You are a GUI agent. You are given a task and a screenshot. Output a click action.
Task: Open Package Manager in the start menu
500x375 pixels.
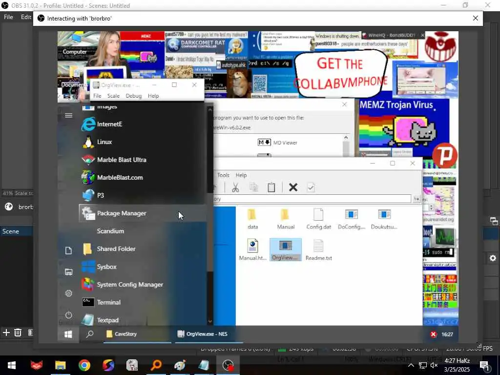coord(143,213)
